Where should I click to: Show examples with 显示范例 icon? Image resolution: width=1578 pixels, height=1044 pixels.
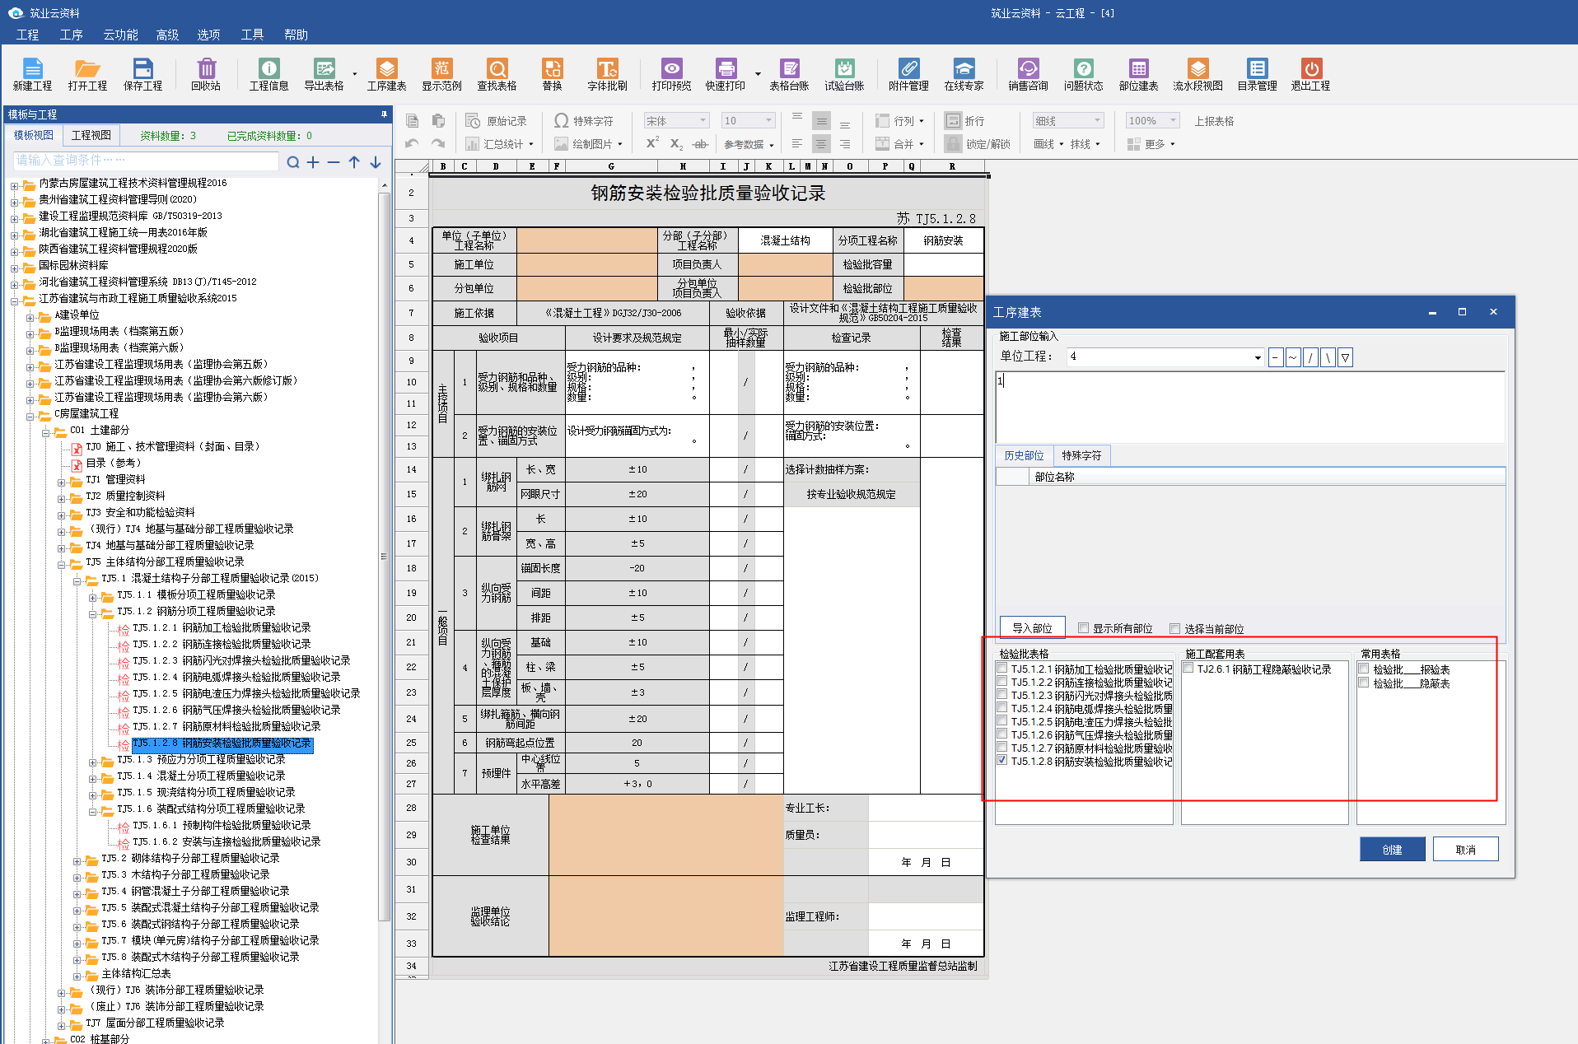click(x=441, y=74)
